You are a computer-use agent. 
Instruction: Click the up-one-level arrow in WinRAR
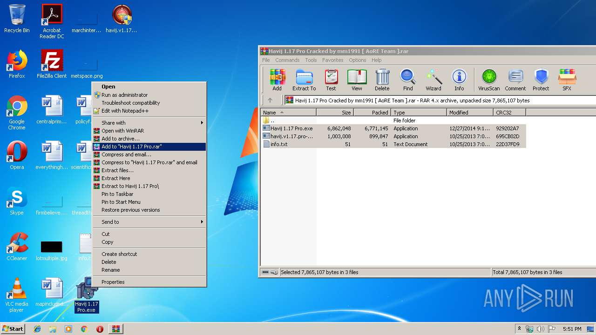(x=270, y=100)
